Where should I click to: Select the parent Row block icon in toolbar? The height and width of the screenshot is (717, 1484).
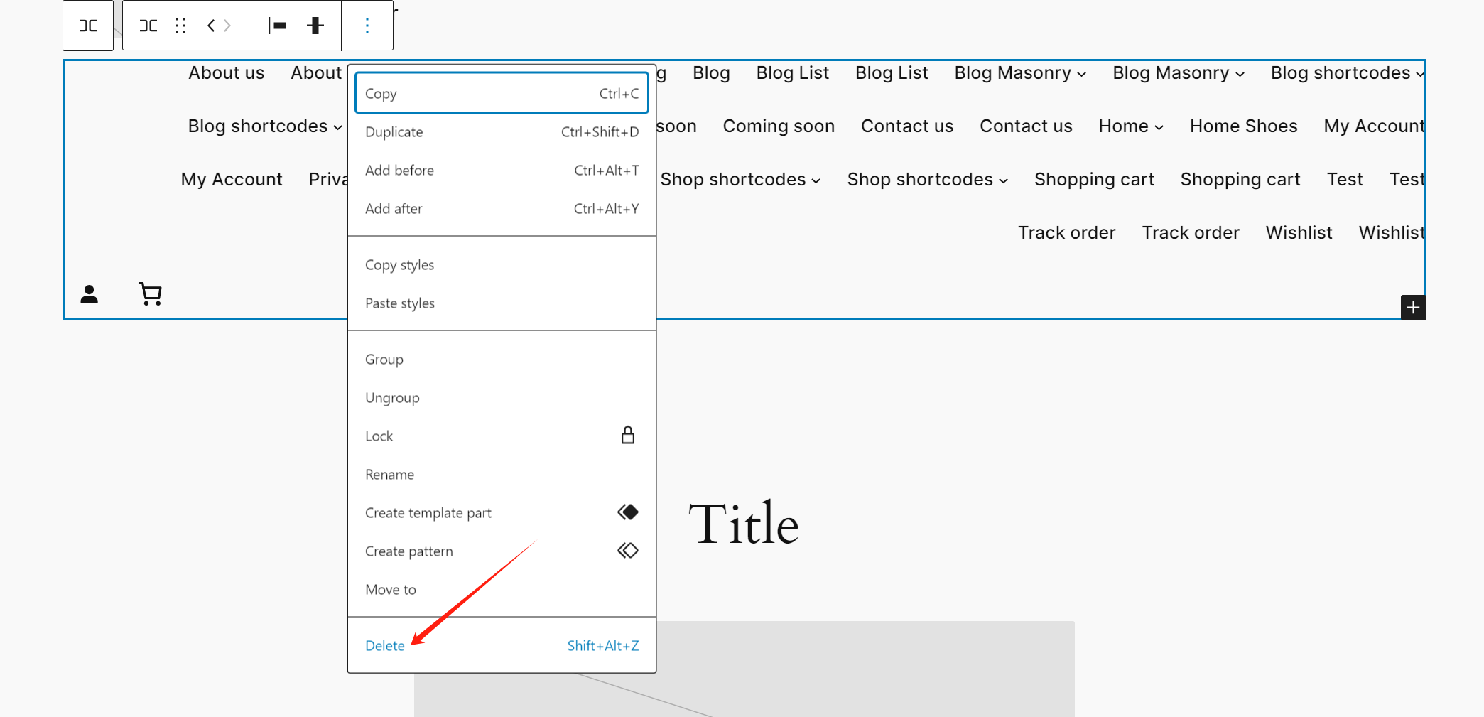click(88, 26)
